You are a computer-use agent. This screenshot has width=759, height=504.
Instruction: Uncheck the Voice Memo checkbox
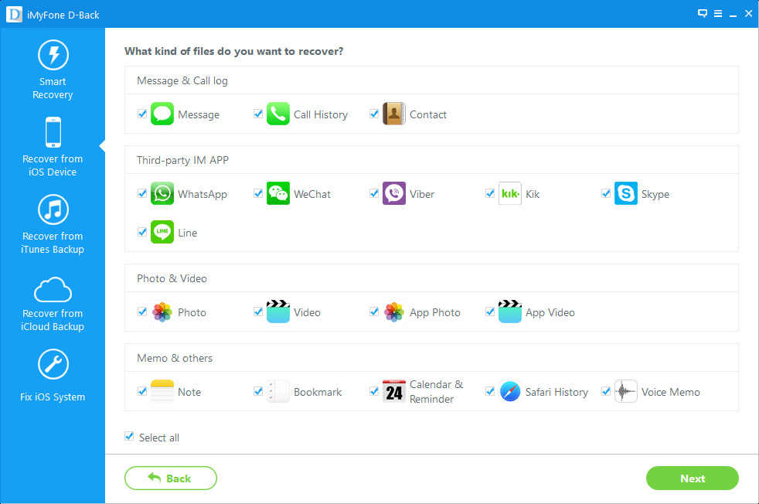click(605, 390)
